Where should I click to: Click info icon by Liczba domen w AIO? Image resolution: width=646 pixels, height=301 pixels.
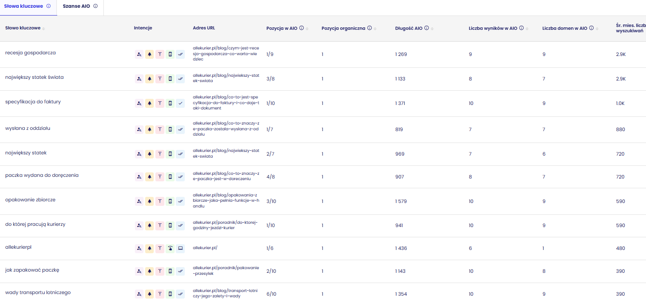coord(591,28)
